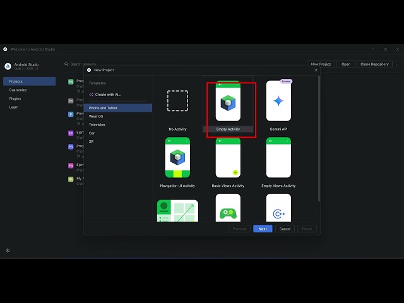The width and height of the screenshot is (404, 303).
Task: Cancel the New Project dialog
Action: pyautogui.click(x=285, y=229)
